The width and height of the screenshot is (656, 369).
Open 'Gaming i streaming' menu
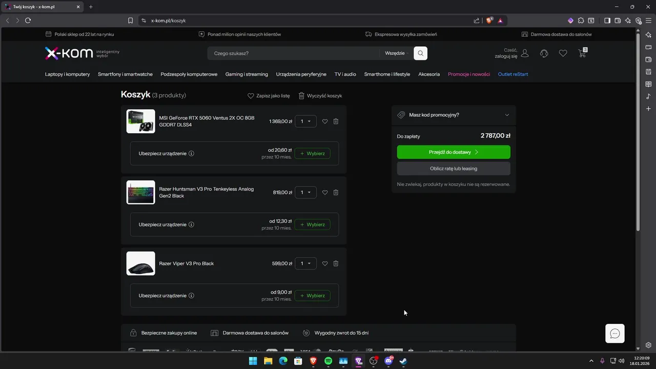click(247, 74)
